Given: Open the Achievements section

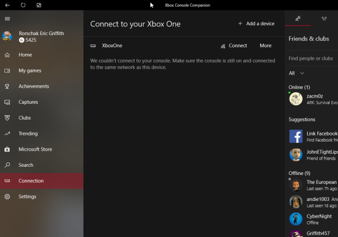Looking at the screenshot, I should [34, 86].
